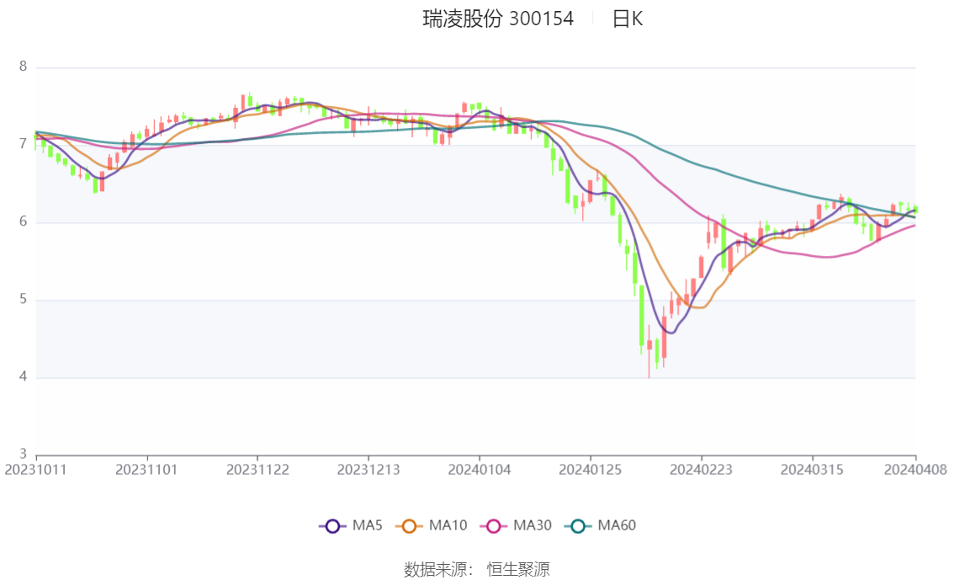This screenshot has width=954, height=580.
Task: Click the y-axis value 3 label
Action: (24, 455)
